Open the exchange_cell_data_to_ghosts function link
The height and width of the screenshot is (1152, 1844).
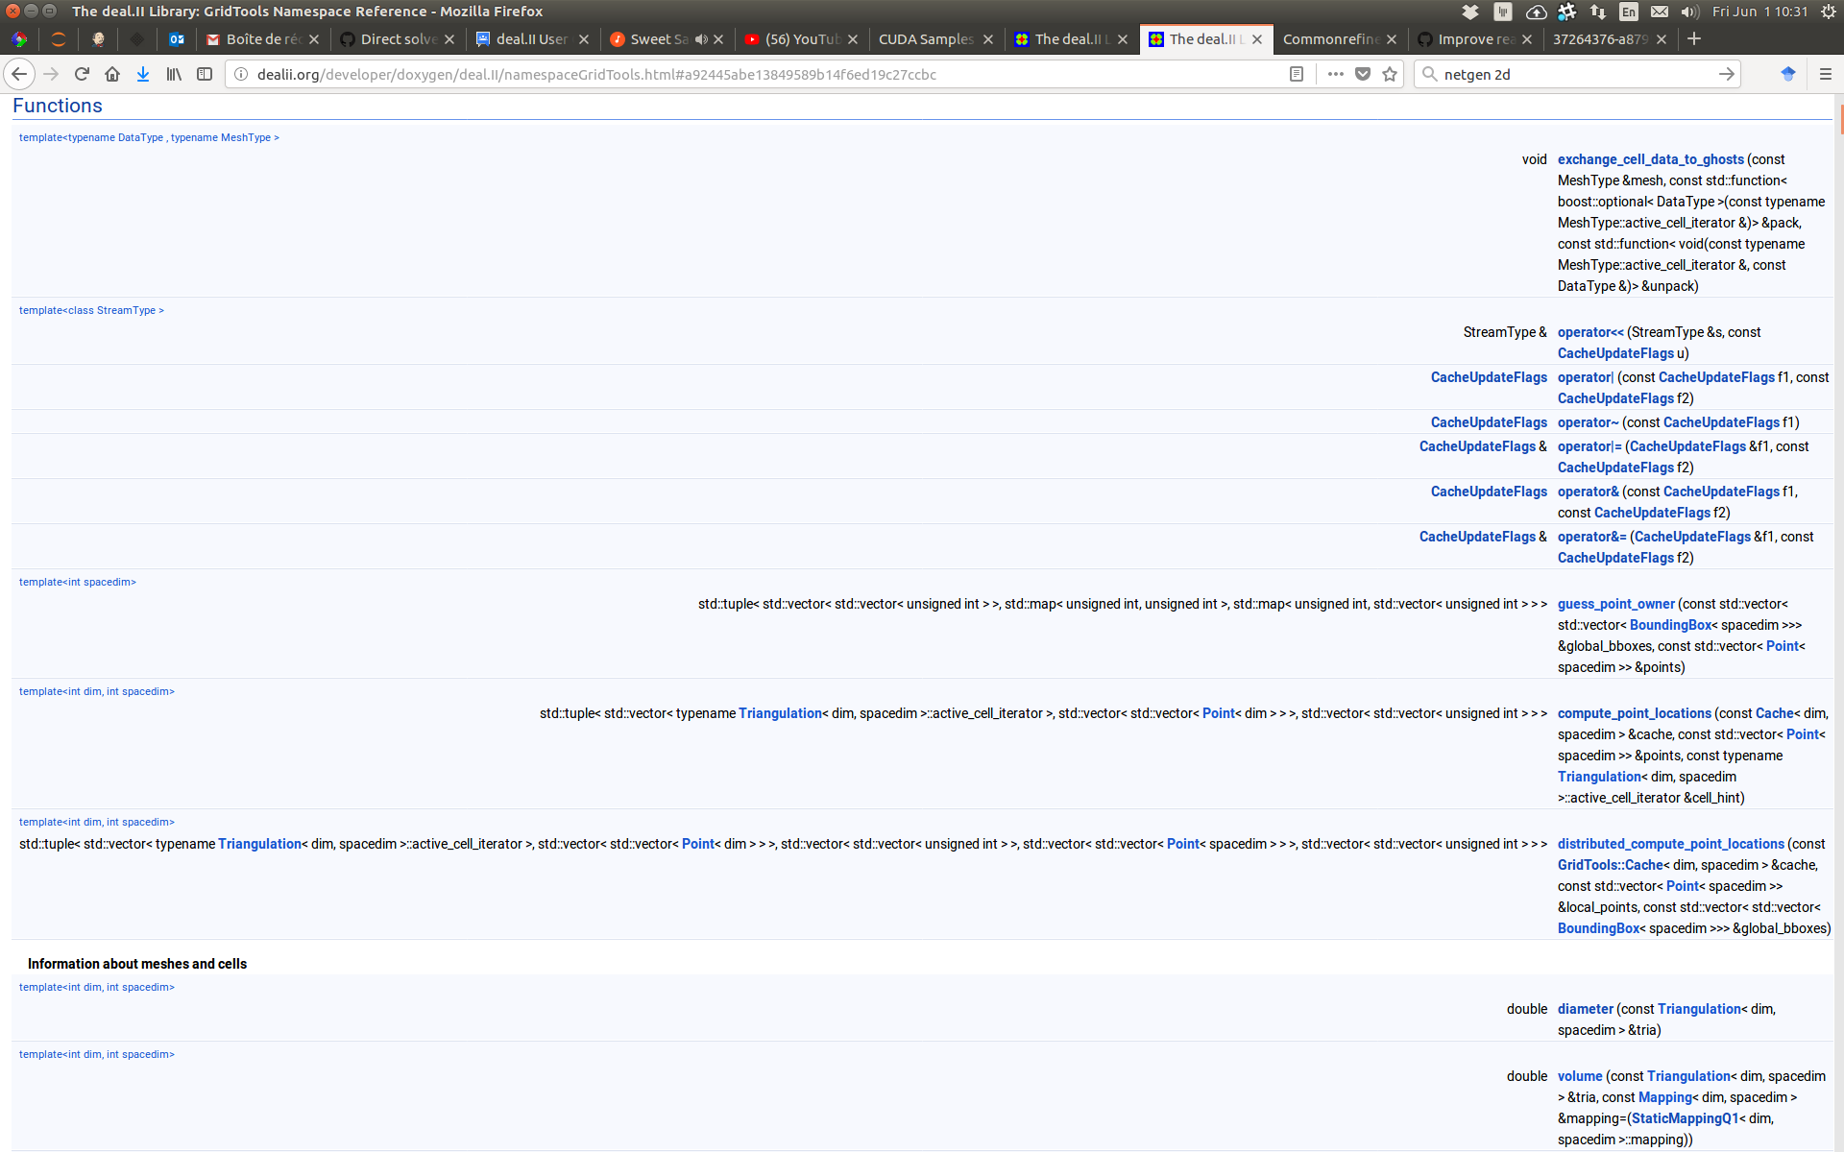coord(1649,159)
